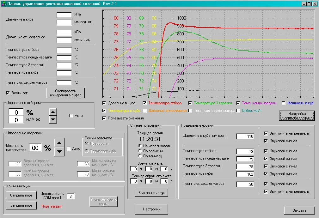
Task: Toggle Звуковой сигнал for Температура конца насадки
Action: pos(266,159)
